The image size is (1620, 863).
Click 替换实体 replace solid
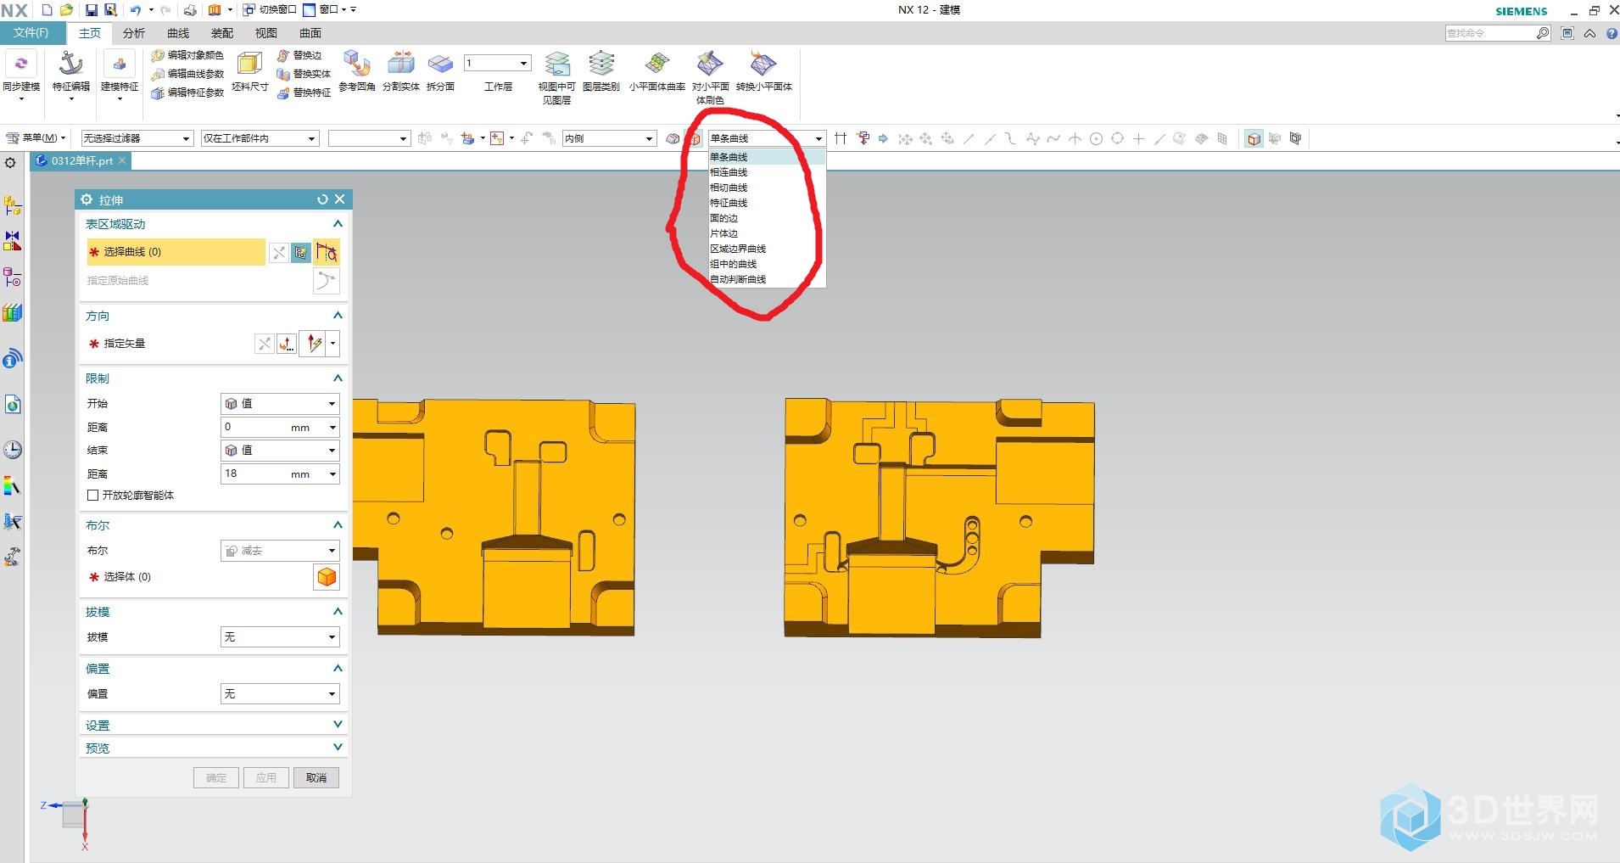tap(304, 74)
